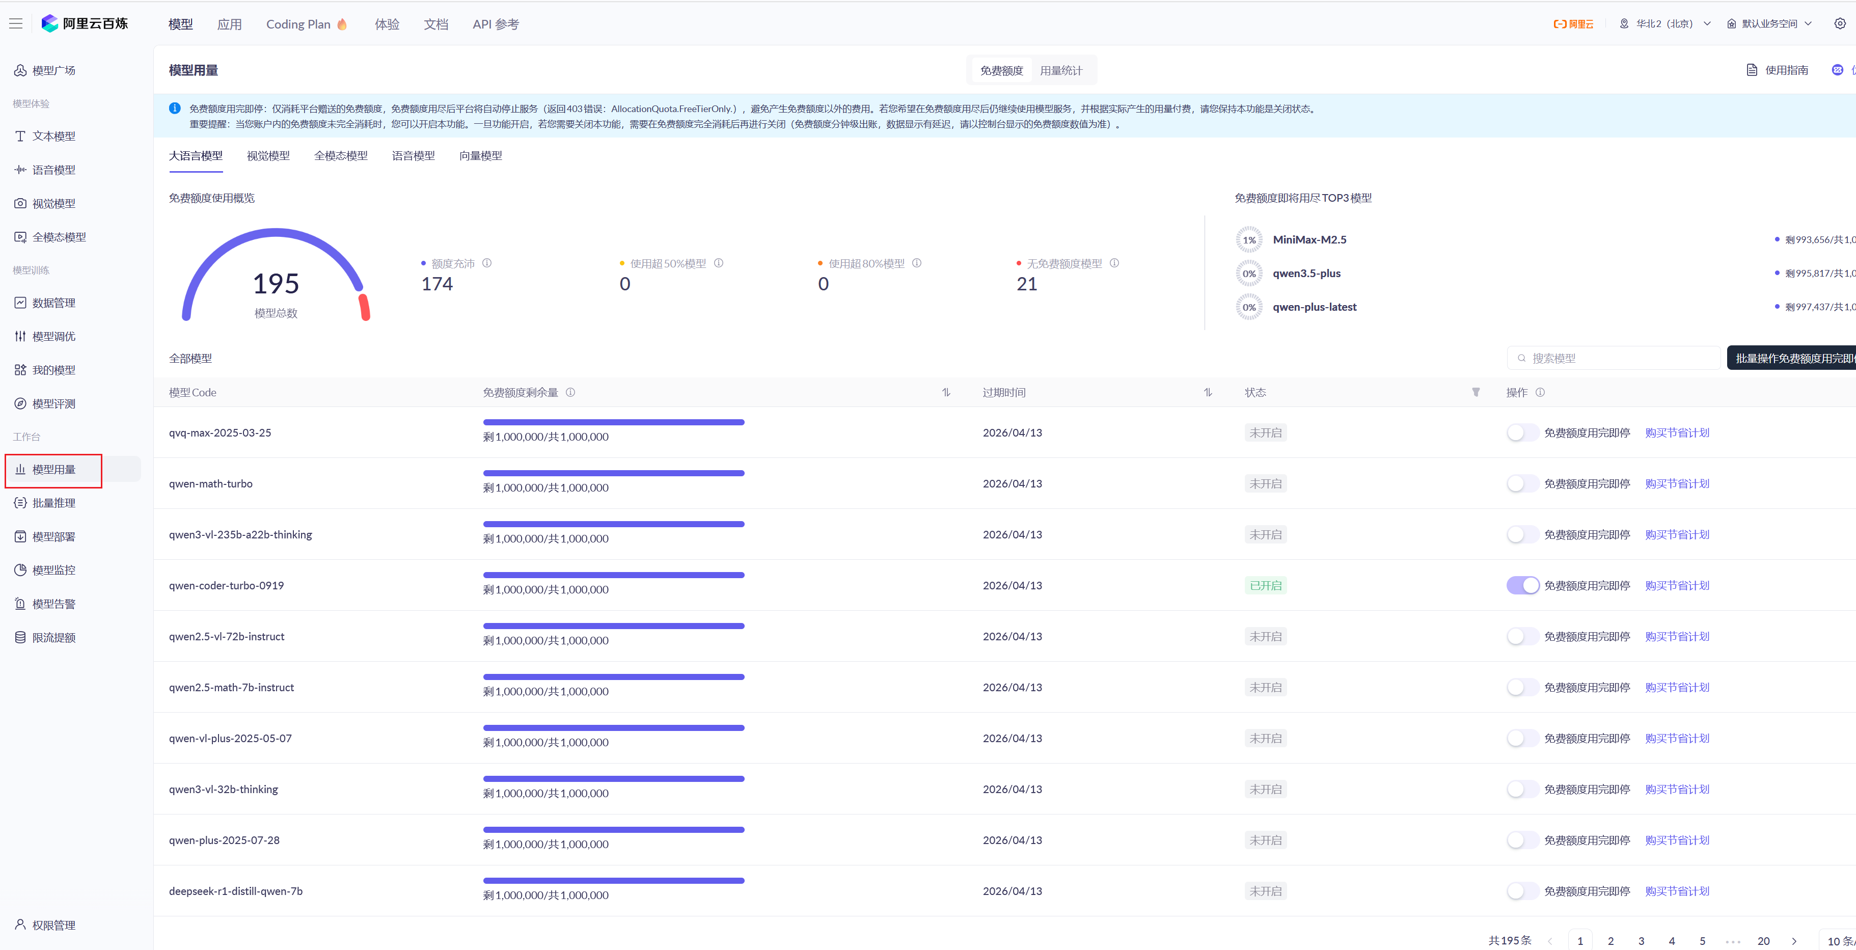The width and height of the screenshot is (1856, 950).
Task: Click info icon next to 额度充沛
Action: pyautogui.click(x=487, y=263)
